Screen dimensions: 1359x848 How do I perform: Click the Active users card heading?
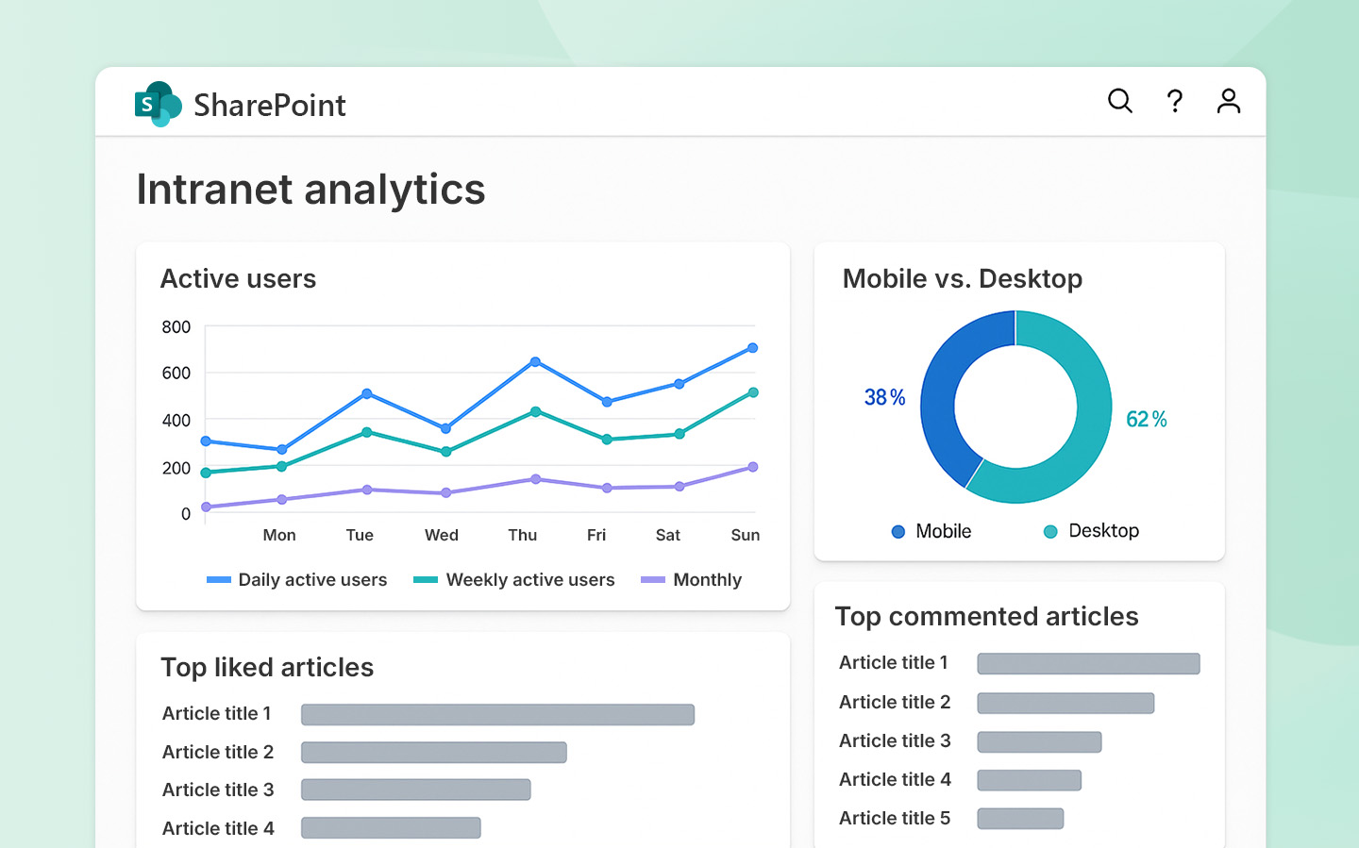pos(238,279)
